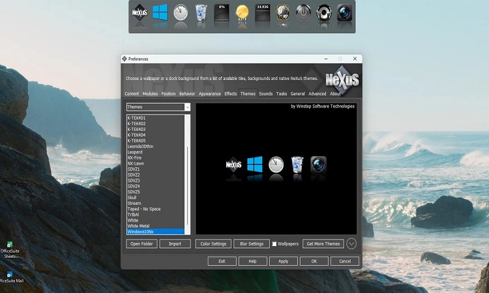
Task: Switch to the General tab
Action: tap(297, 94)
